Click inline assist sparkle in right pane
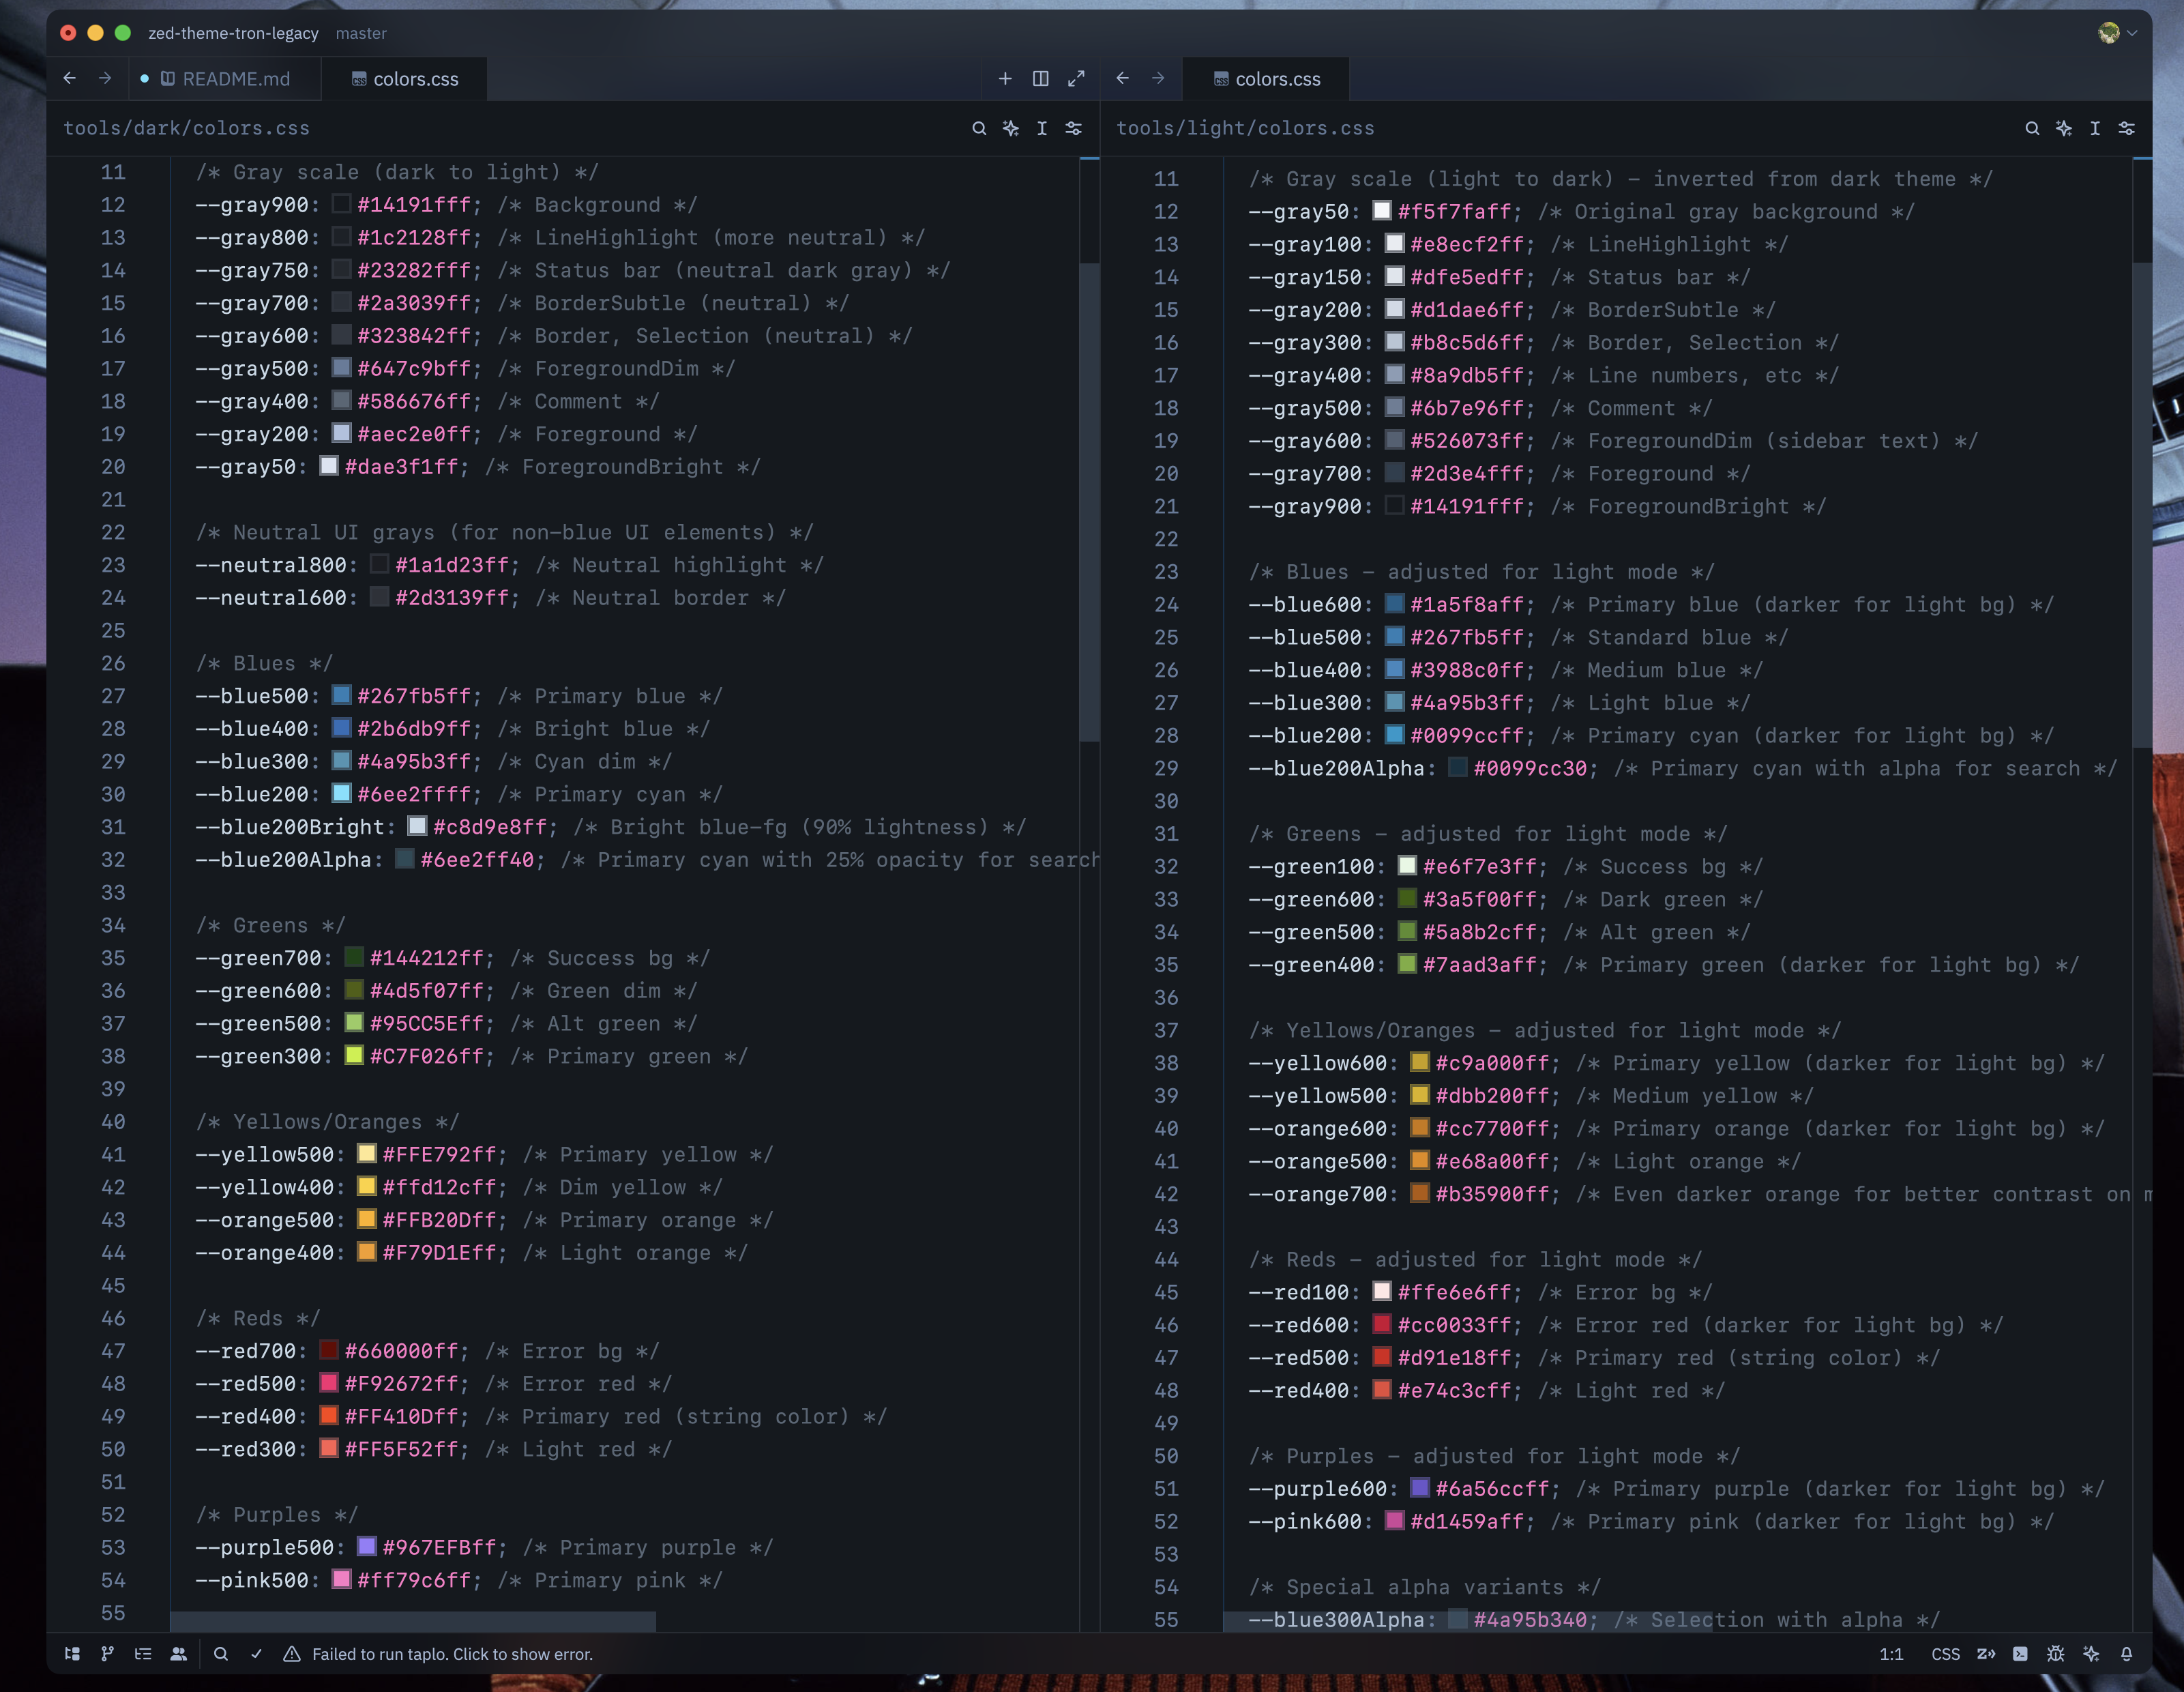The width and height of the screenshot is (2184, 1692). click(2064, 128)
